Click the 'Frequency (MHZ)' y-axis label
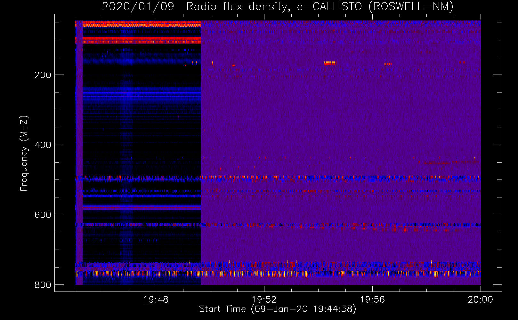 [x=24, y=153]
